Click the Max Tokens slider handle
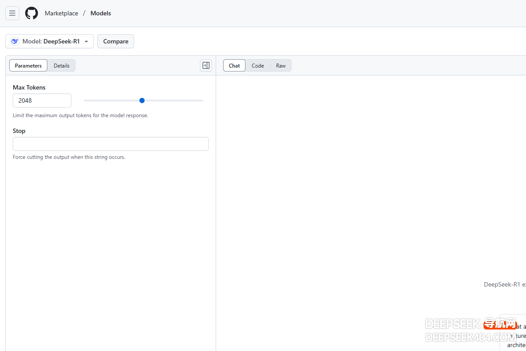The width and height of the screenshot is (526, 351). pyautogui.click(x=142, y=100)
